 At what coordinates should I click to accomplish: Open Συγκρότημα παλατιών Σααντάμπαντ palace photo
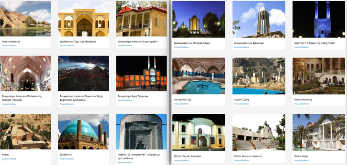[x=141, y=19]
